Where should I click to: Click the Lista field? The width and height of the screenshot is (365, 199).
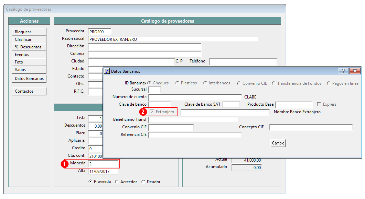(95, 118)
